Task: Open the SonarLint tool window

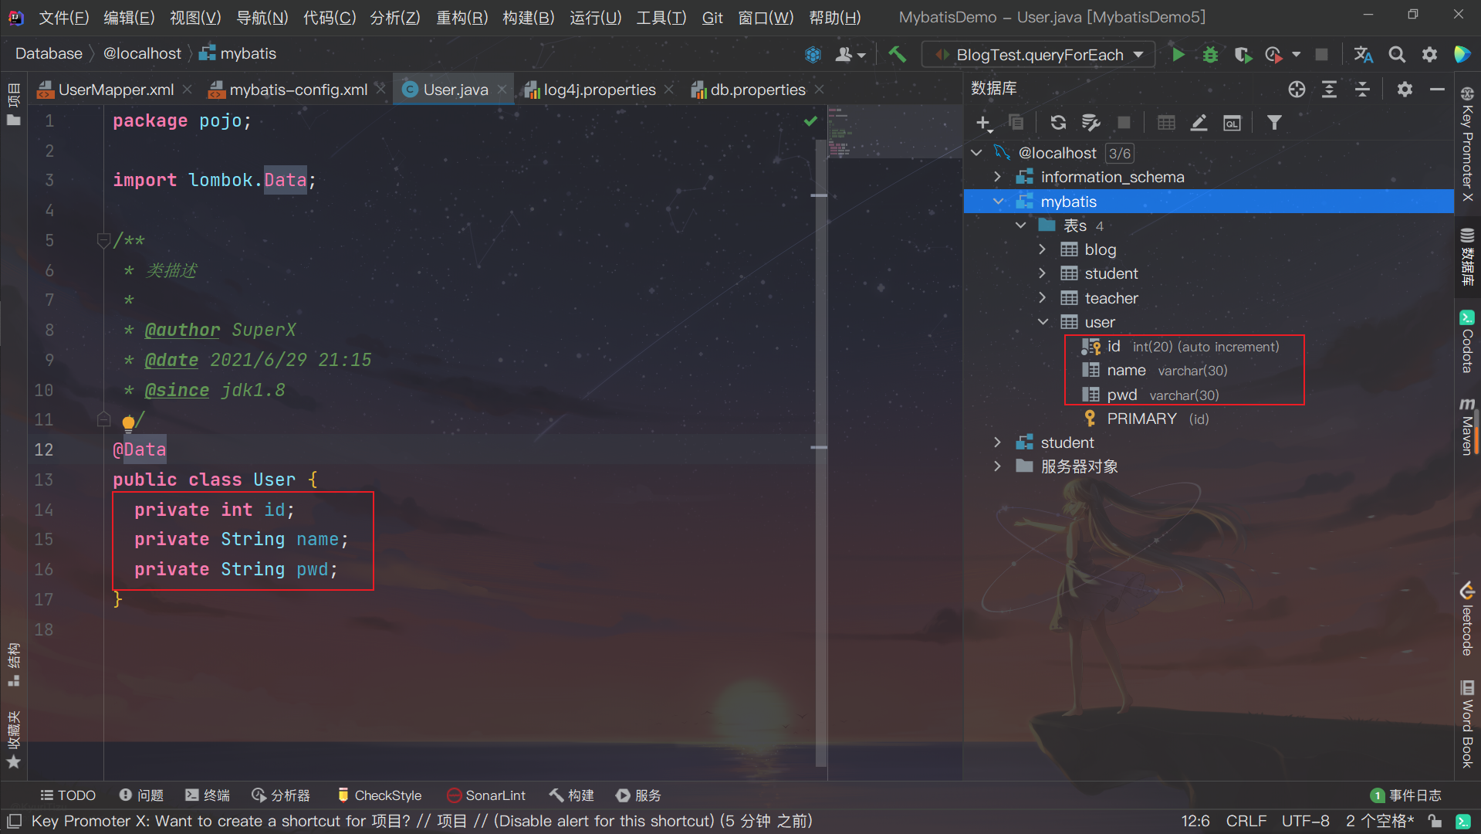Action: click(x=486, y=795)
